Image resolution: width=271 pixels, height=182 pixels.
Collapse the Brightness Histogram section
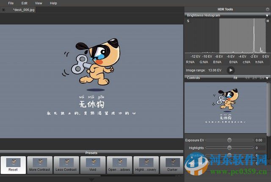267,16
